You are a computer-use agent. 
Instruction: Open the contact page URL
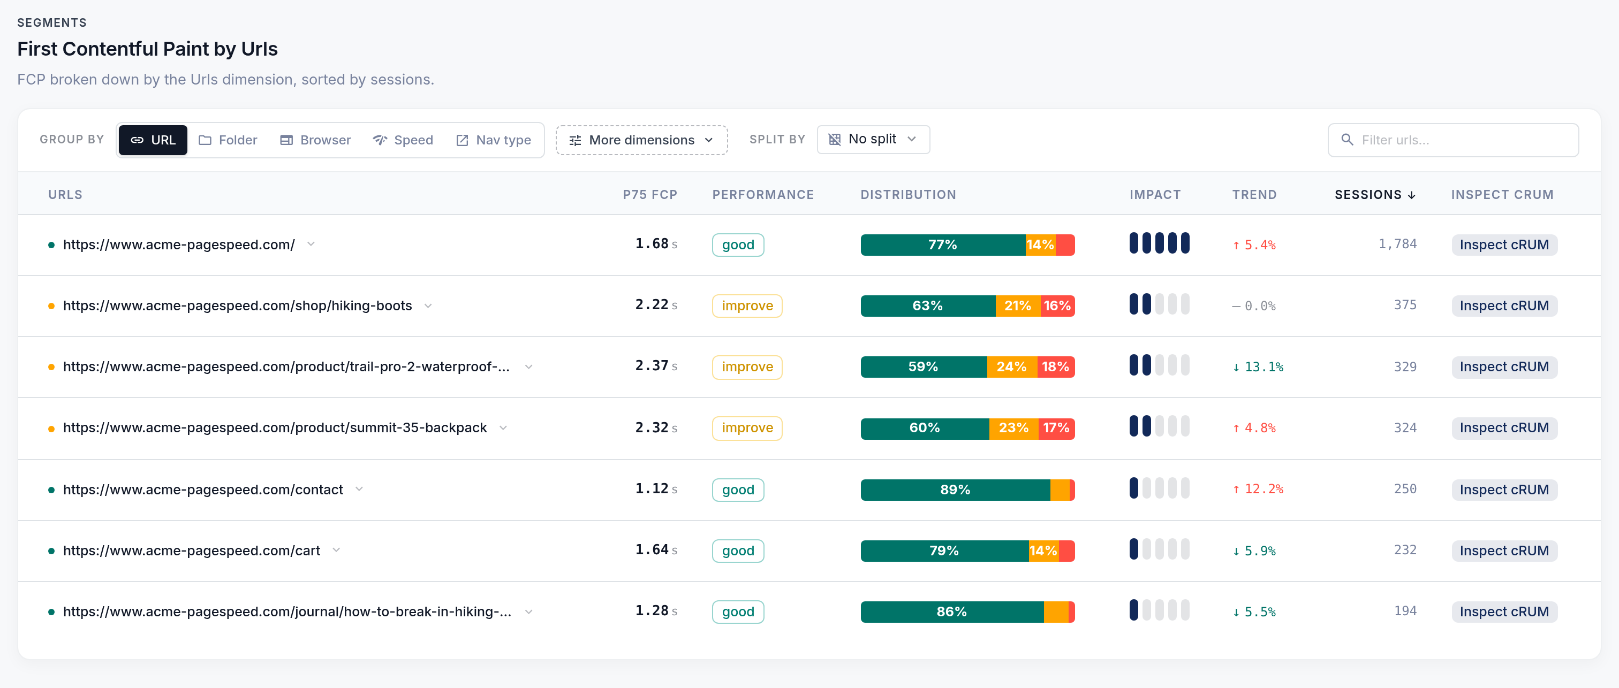point(203,490)
